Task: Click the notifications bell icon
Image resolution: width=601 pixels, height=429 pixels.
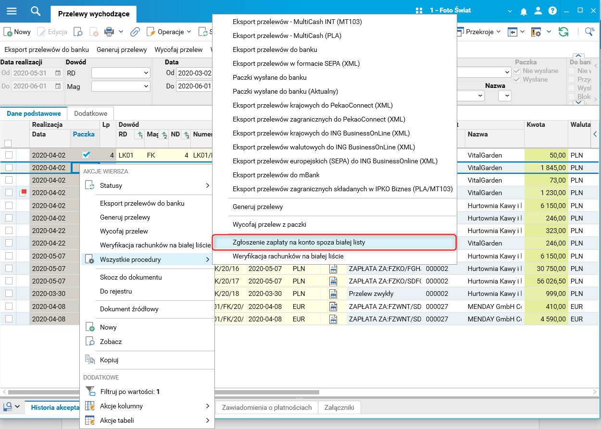Action: tap(524, 11)
